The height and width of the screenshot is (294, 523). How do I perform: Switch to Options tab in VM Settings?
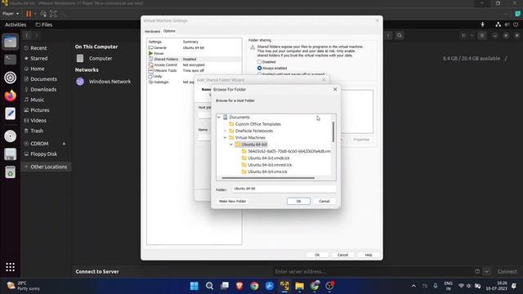[x=169, y=31]
